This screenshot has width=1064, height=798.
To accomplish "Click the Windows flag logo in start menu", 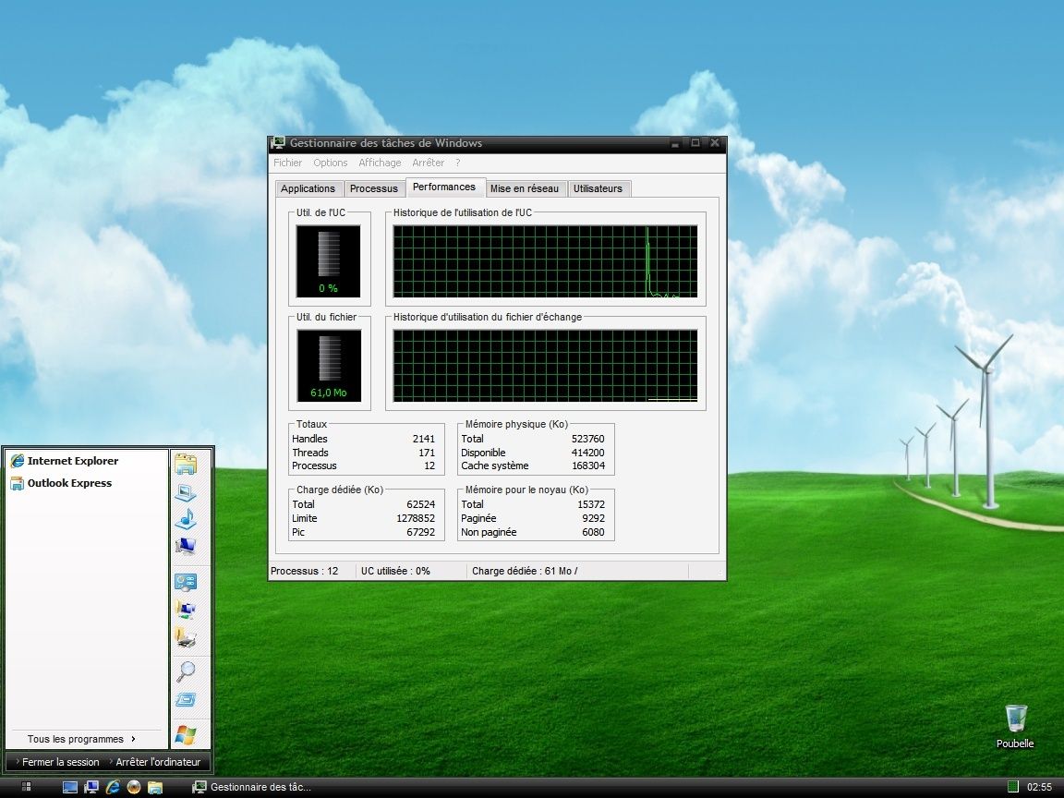I will tap(186, 735).
